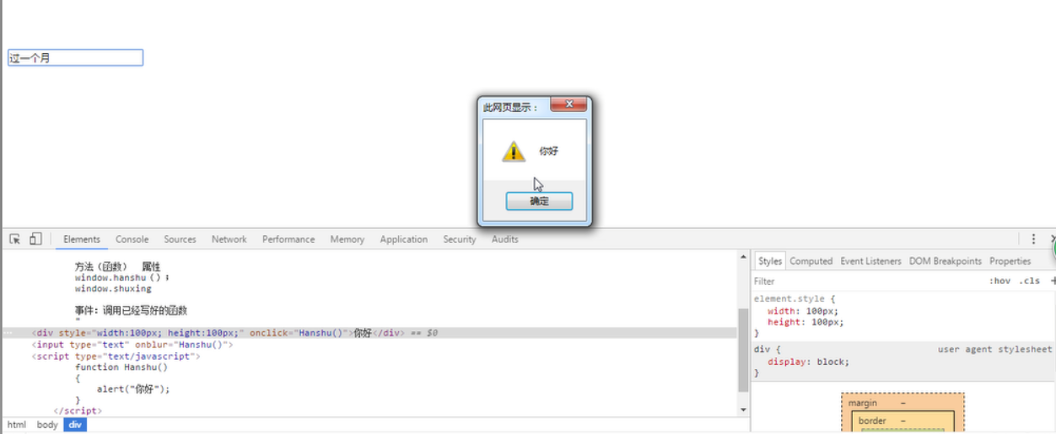This screenshot has width=1056, height=434.
Task: Click the window.hanshu() text line
Action: tap(122, 277)
